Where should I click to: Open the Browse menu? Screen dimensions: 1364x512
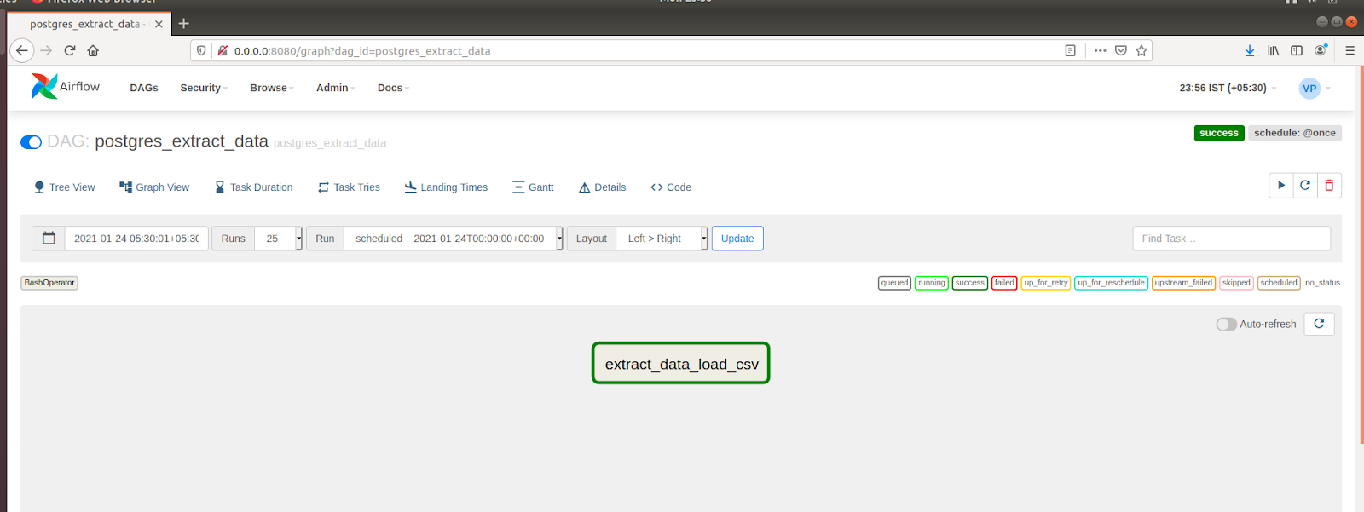click(271, 88)
